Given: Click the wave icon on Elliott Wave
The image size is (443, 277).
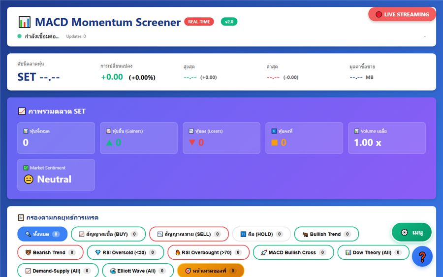Looking at the screenshot, I should click(113, 271).
